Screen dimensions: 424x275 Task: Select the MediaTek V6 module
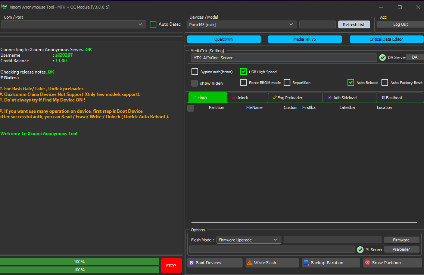click(305, 39)
